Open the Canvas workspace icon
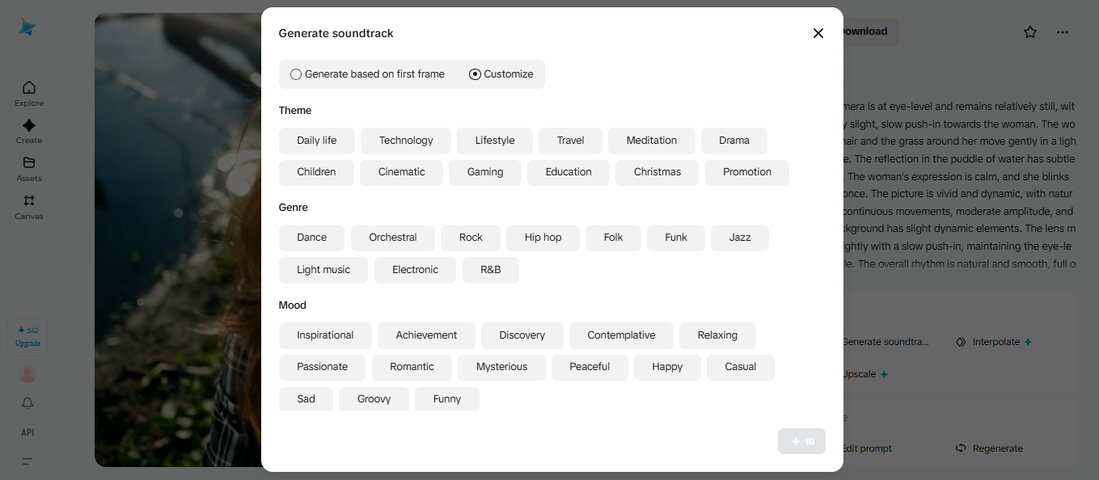This screenshot has height=480, width=1099. click(29, 206)
